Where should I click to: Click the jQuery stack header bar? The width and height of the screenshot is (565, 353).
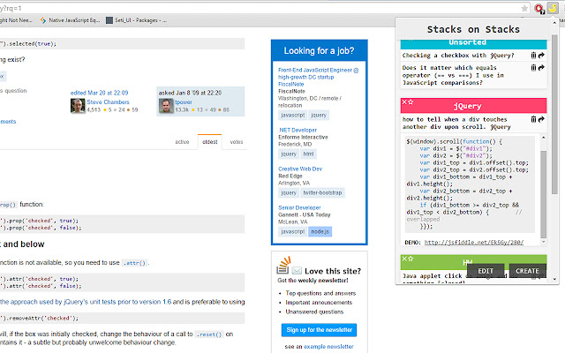[x=473, y=106]
